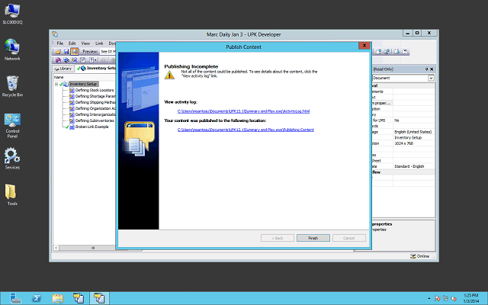Click the first icon in right toolbar
The width and height of the screenshot is (488, 305).
pyautogui.click(x=378, y=52)
